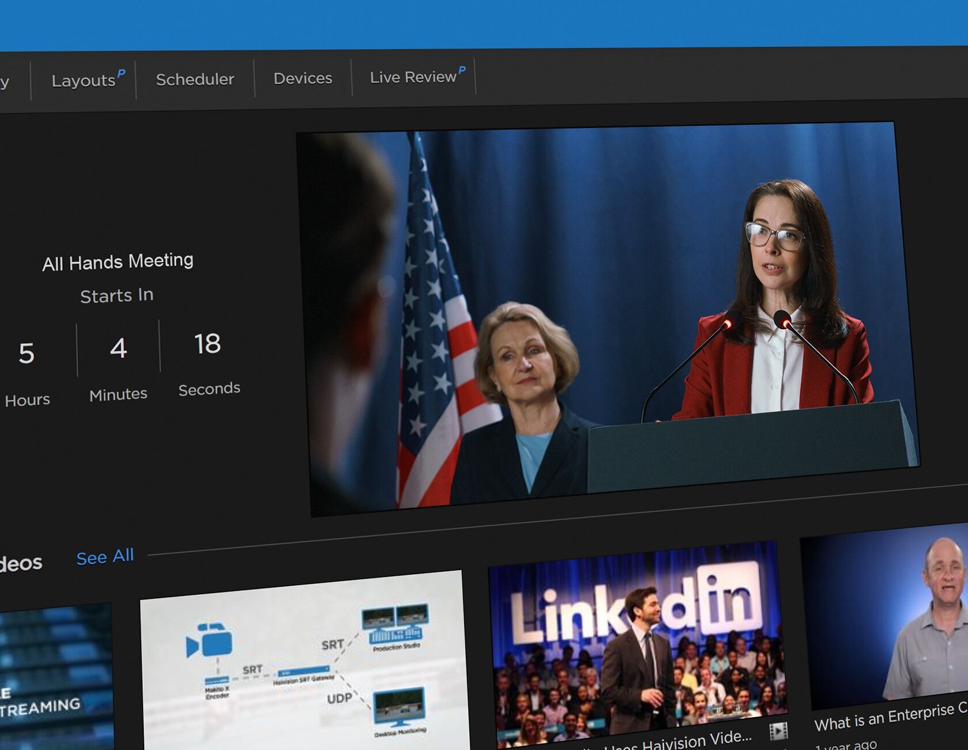
Task: Open the Live Review tab
Action: (x=413, y=77)
